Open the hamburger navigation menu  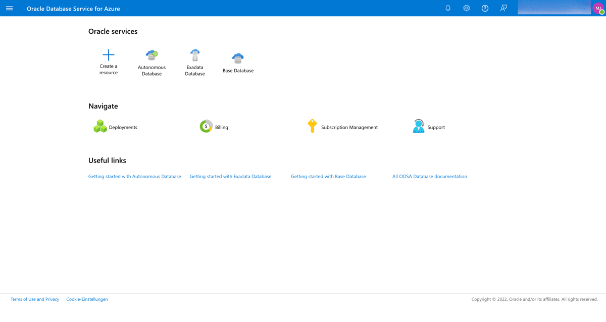tap(9, 8)
